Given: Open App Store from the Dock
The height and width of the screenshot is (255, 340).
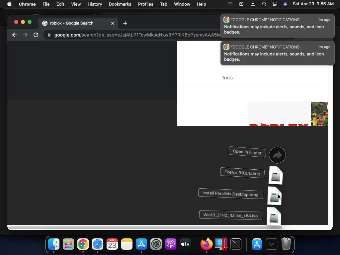Looking at the screenshot, I should click(141, 244).
